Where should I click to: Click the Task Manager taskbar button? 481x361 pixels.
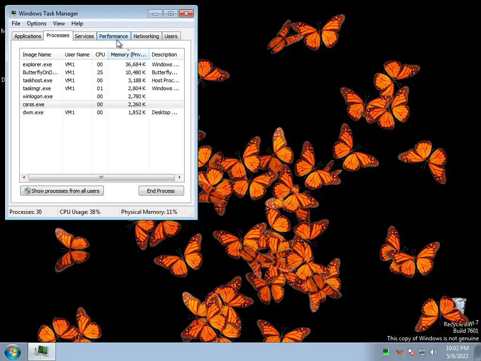point(42,352)
